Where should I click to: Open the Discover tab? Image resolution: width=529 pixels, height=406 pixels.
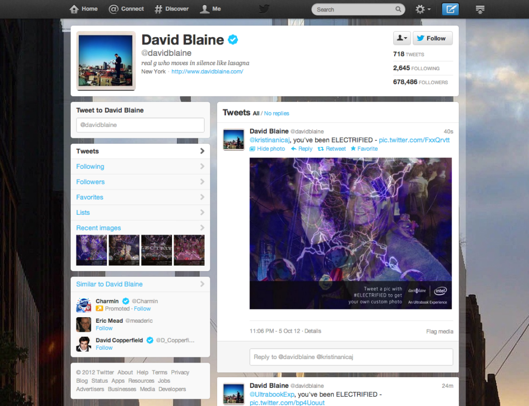click(172, 9)
